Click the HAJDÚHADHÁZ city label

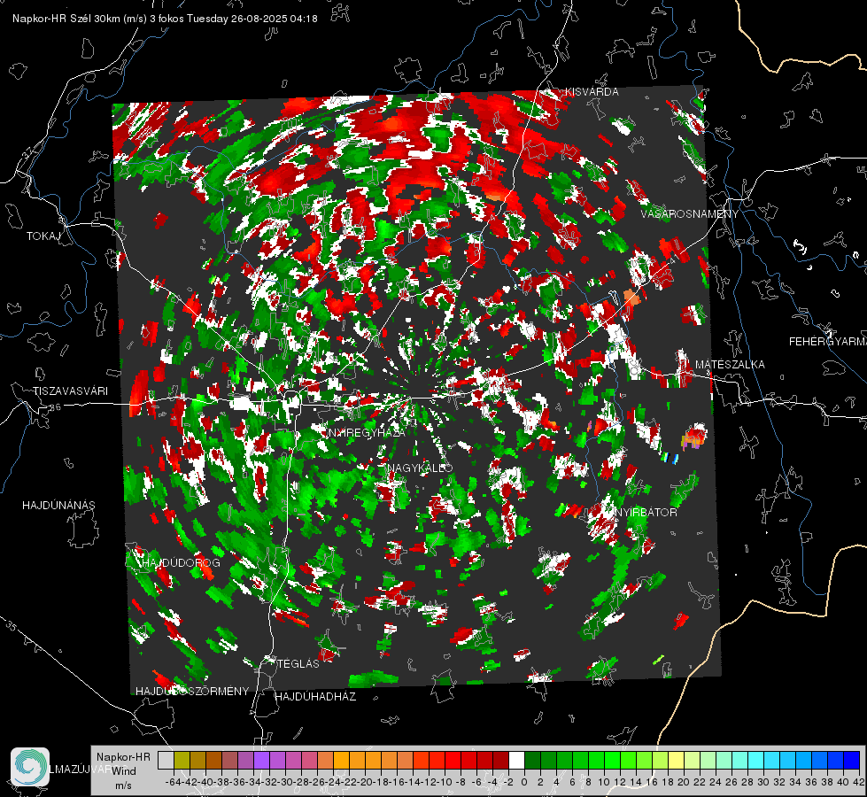315,696
